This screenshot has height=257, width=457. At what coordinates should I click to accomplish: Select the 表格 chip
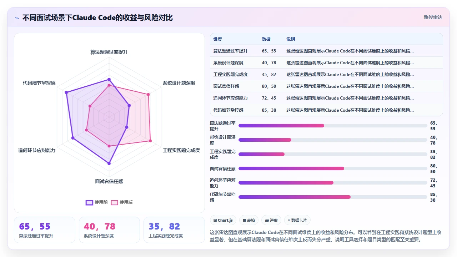pyautogui.click(x=249, y=220)
